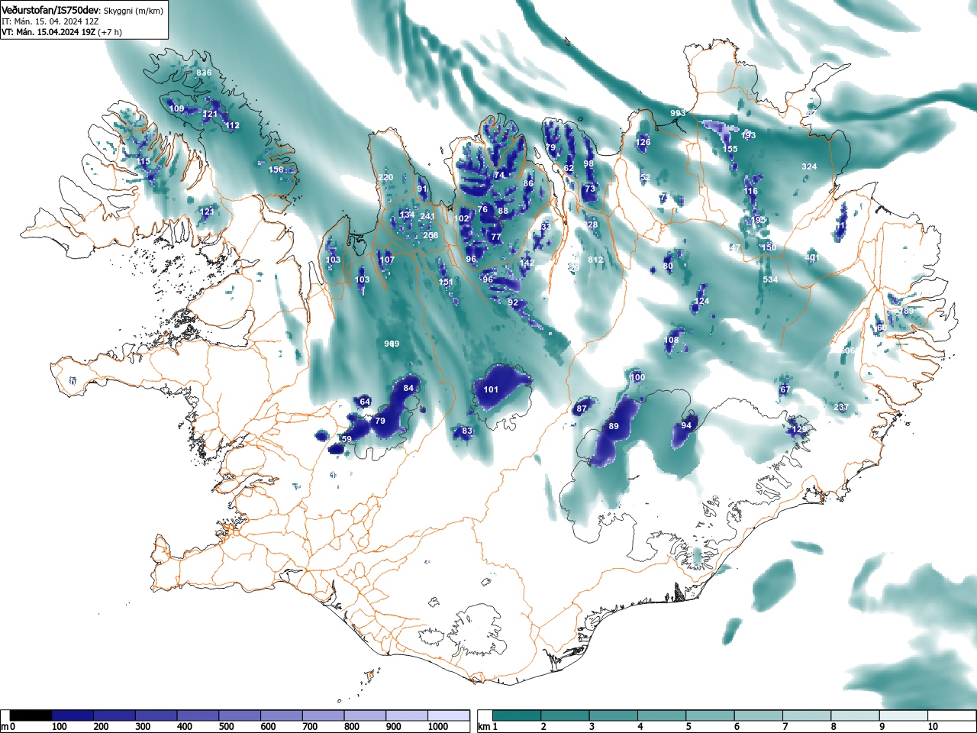Viewport: 977px width, 733px height.
Task: Click the 'IT: Mán. 15. 04. 2024 12Z' line
Action: (x=52, y=21)
